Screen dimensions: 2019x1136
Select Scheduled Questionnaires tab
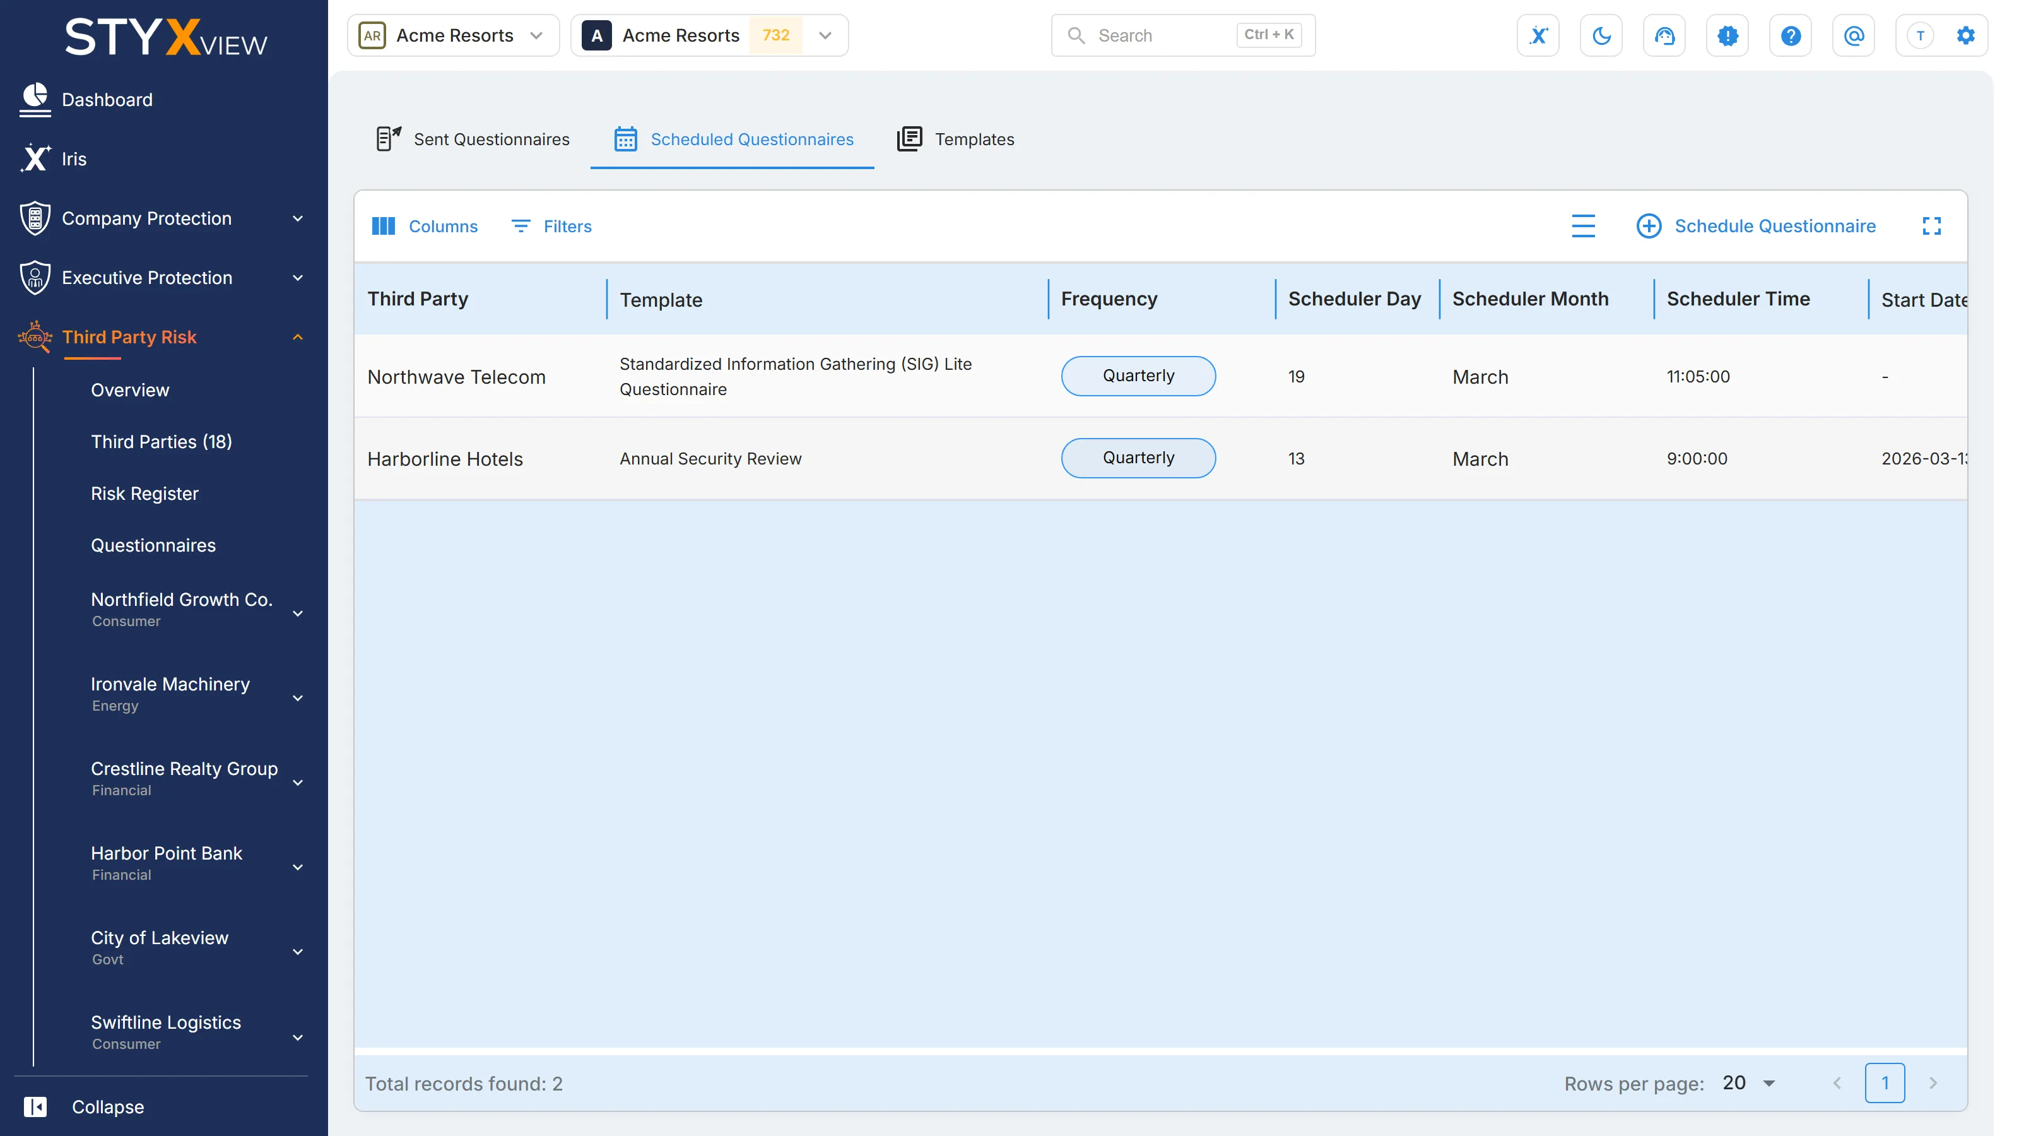[733, 139]
